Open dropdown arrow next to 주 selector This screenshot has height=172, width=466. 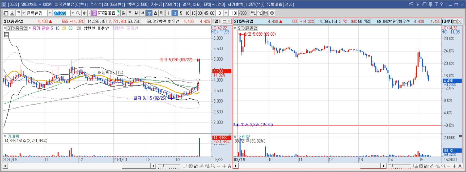[24, 13]
